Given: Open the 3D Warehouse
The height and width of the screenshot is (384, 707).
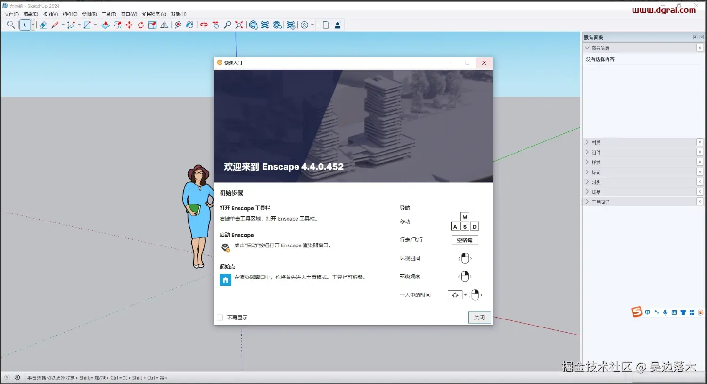Looking at the screenshot, I should pos(254,25).
